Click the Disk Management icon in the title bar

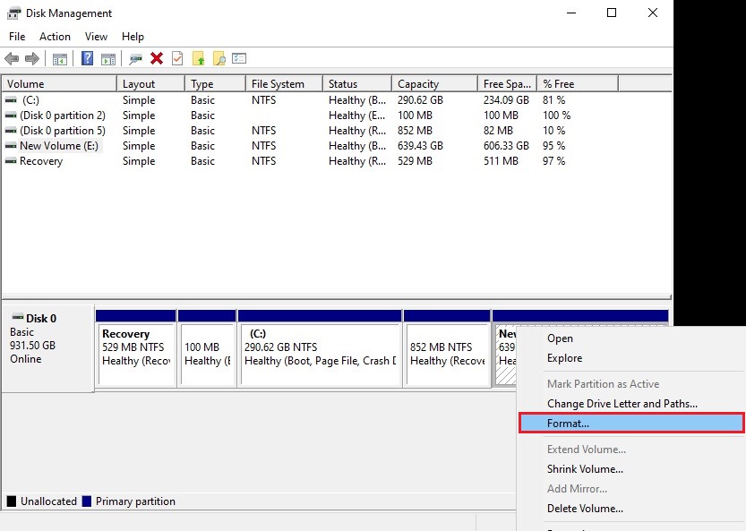13,13
